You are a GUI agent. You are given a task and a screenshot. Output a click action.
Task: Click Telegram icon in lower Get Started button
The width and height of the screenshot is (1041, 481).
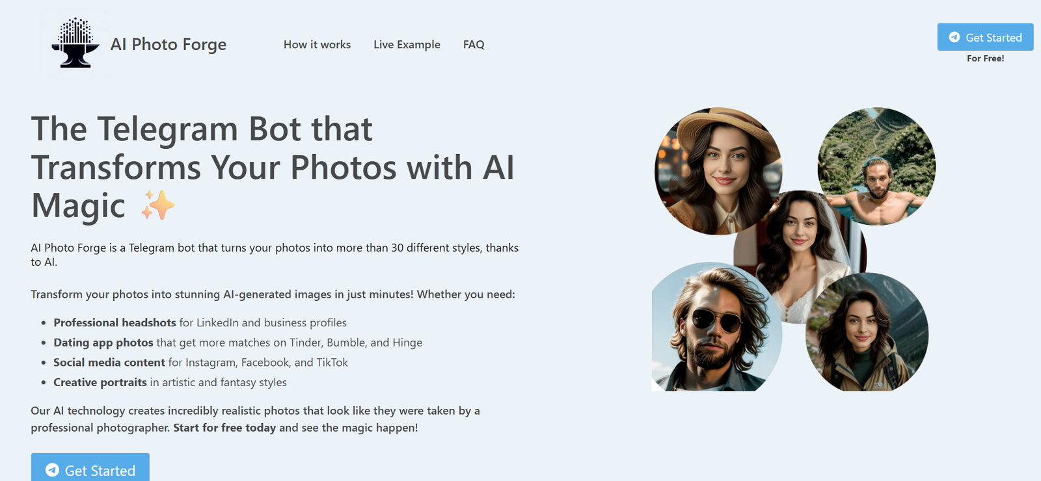click(x=53, y=470)
